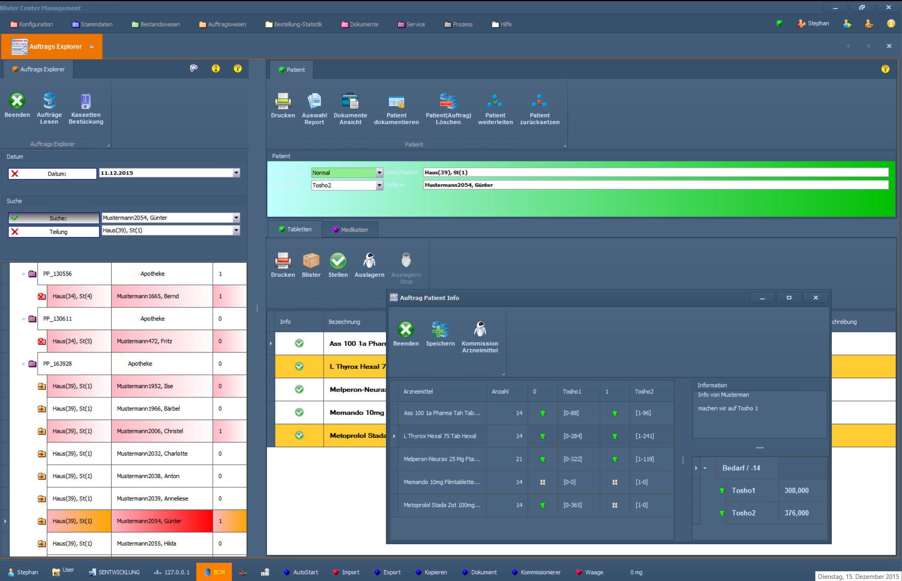This screenshot has height=581, width=902.
Task: Switch to the Medikation tab
Action: click(x=350, y=230)
